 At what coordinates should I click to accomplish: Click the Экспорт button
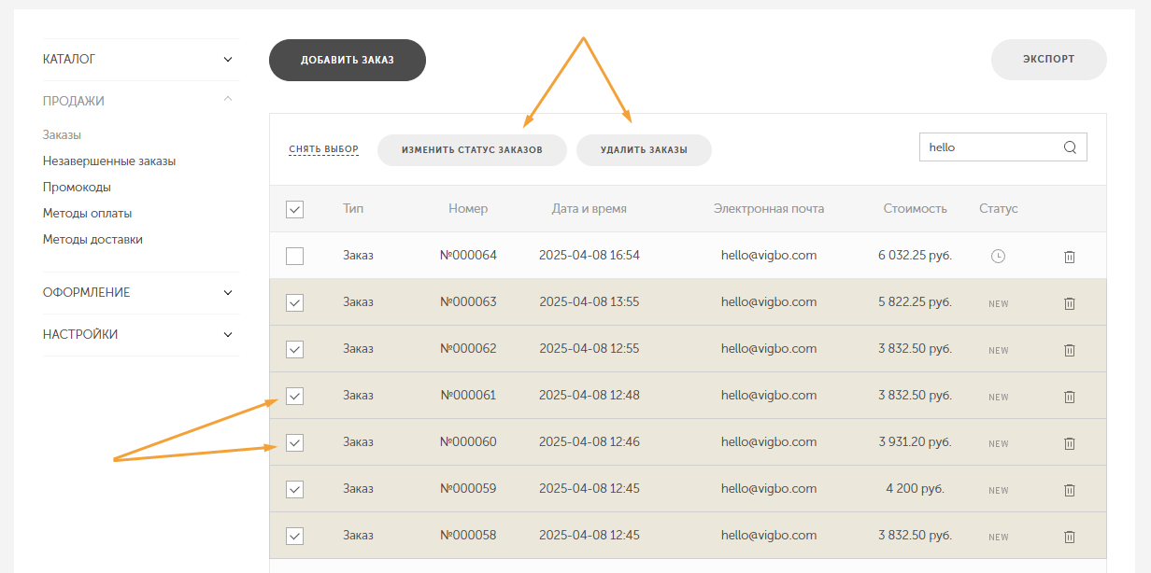click(1048, 60)
